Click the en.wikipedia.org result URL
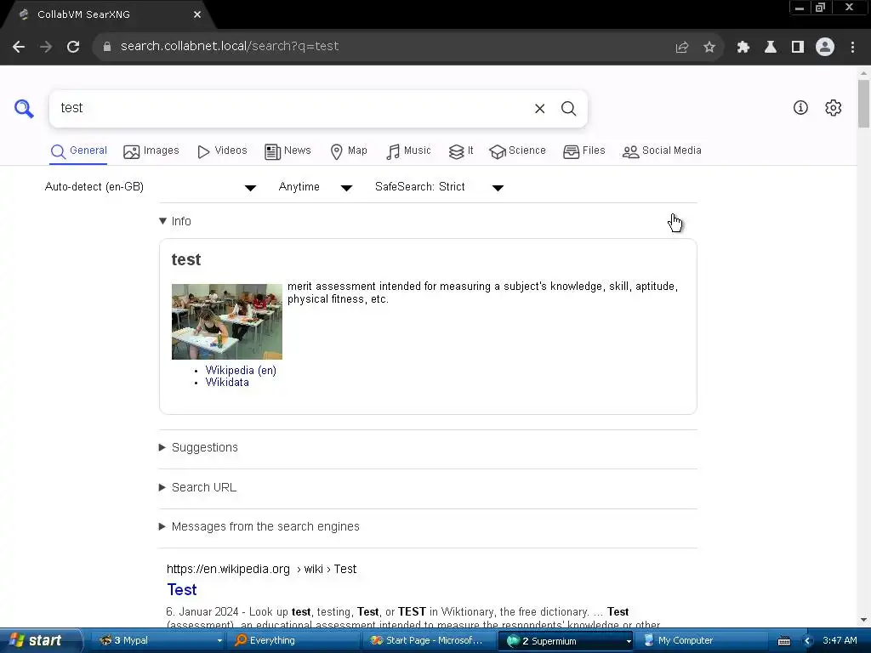871x653 pixels. point(261,569)
